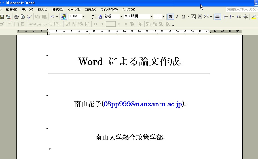Expand the standard toolbar options chevron
Image resolution: width=258 pixels, height=159 pixels.
[x=92, y=16]
